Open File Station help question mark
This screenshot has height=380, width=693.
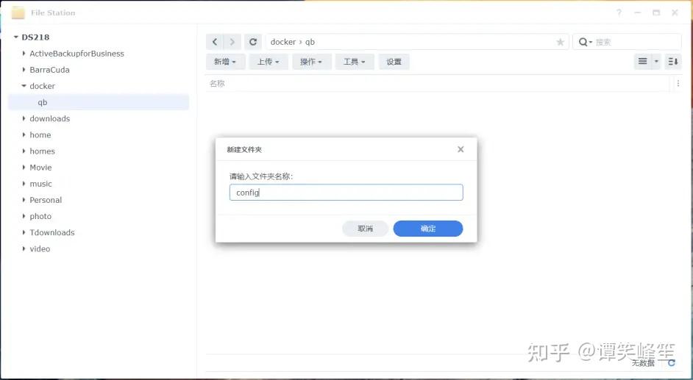coord(619,12)
